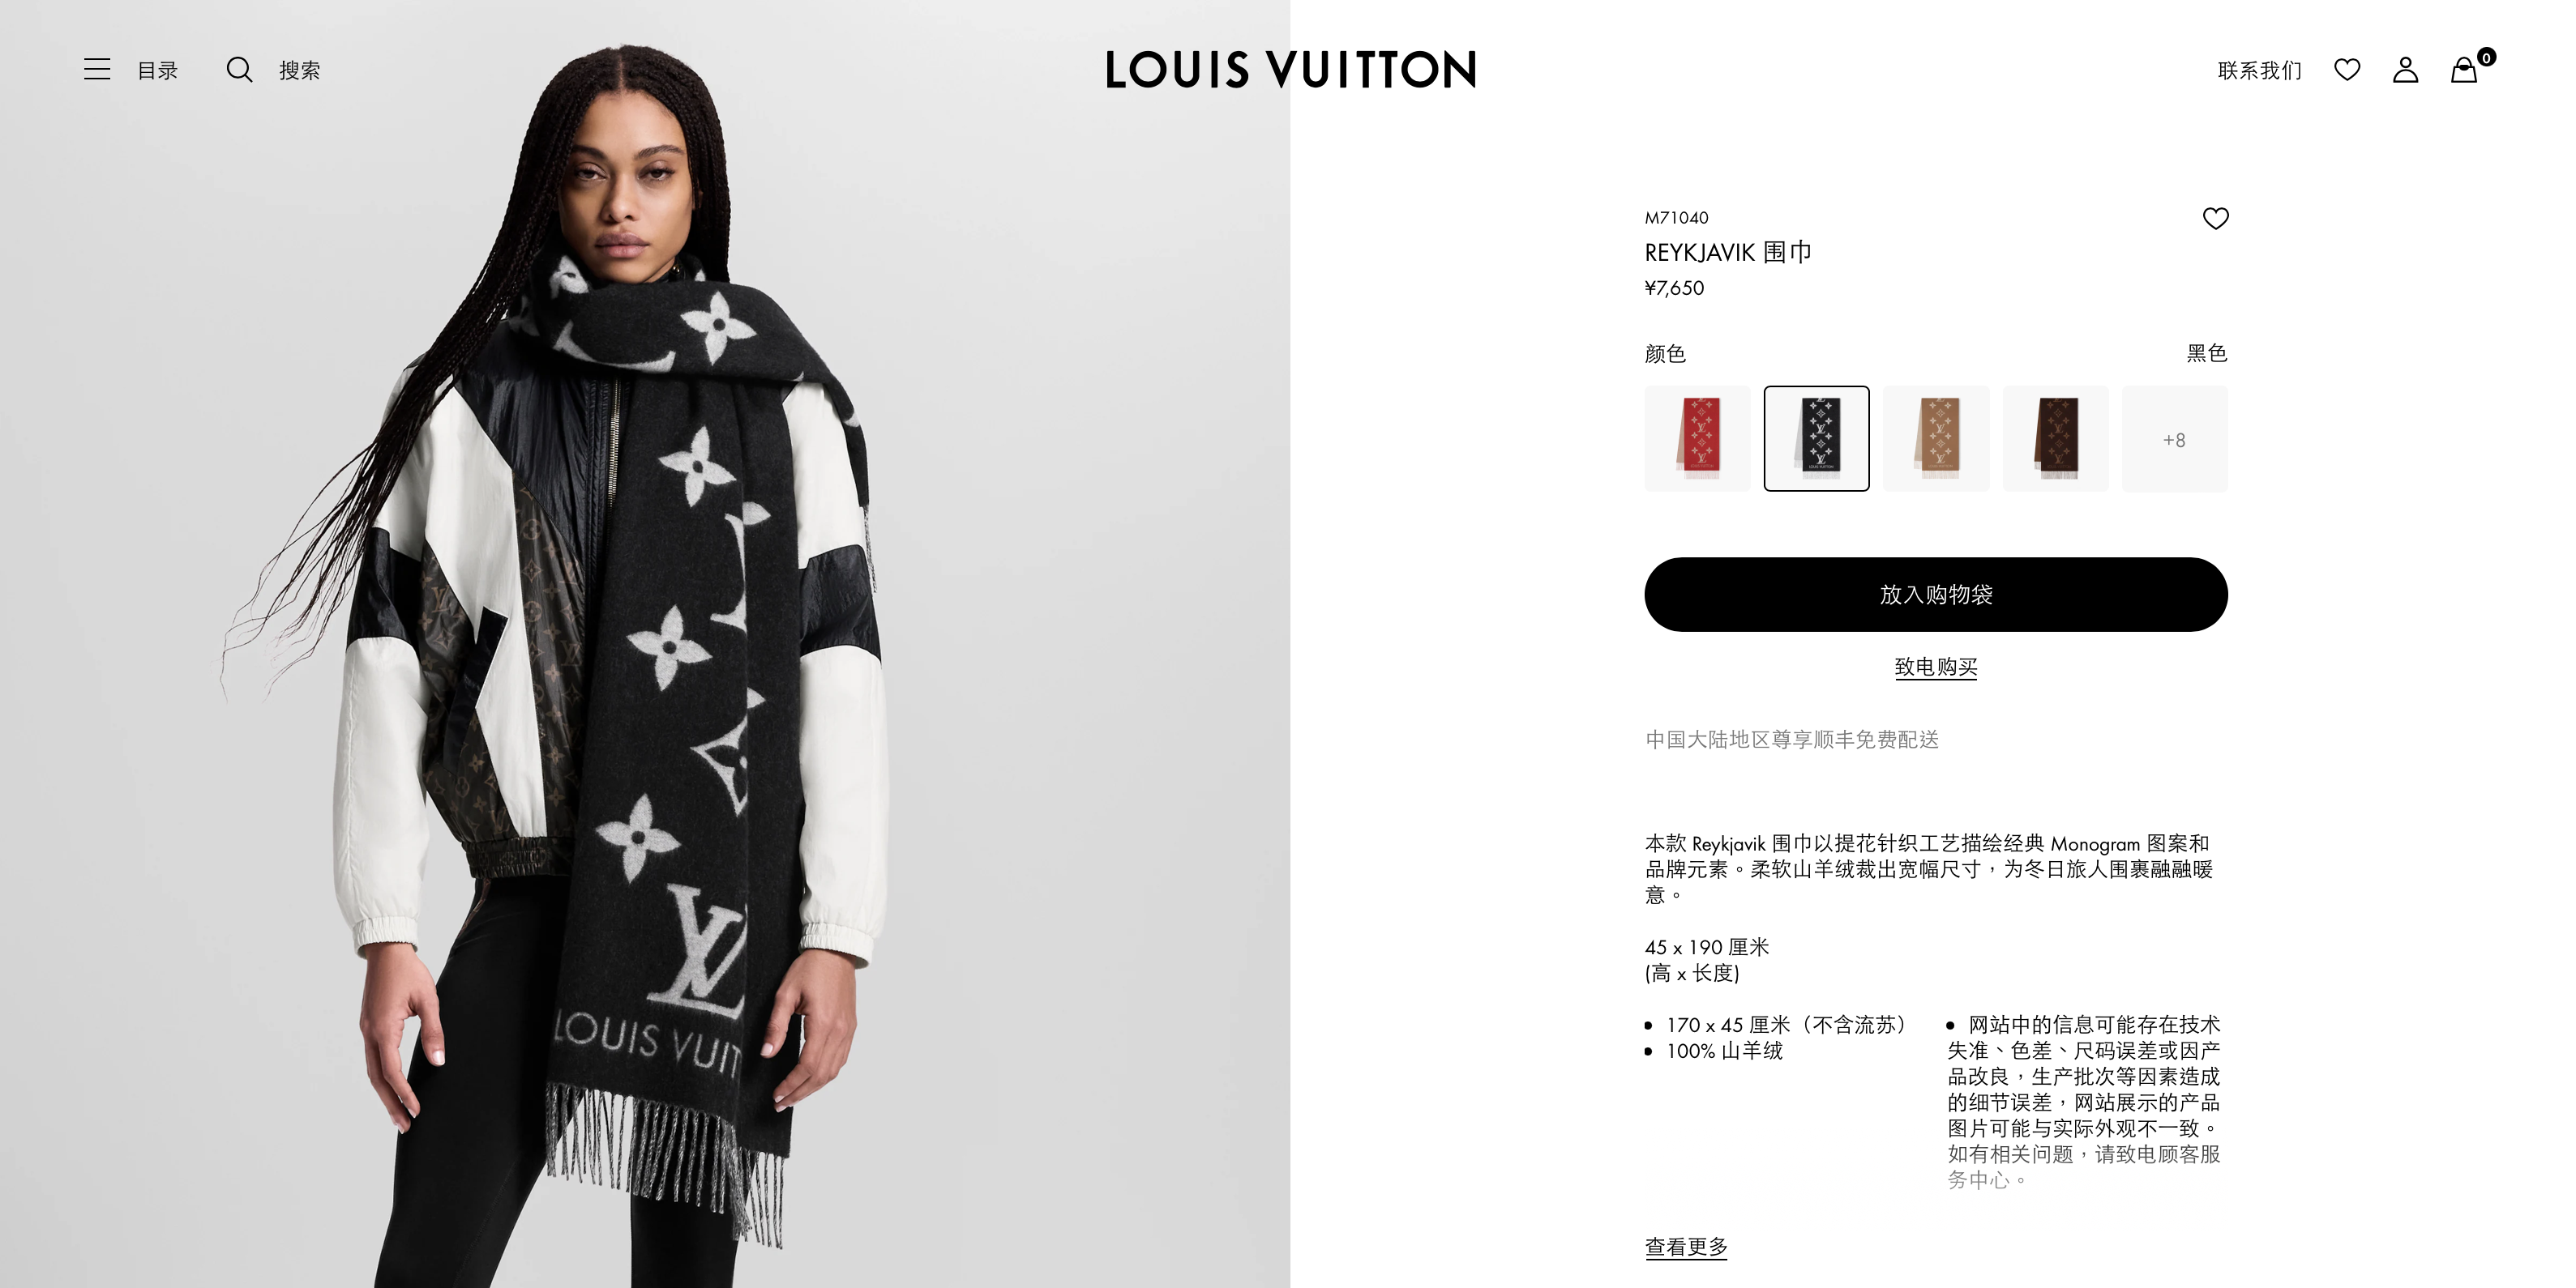Expand details with 查看更多
The image size is (2576, 1288).
(1686, 1246)
